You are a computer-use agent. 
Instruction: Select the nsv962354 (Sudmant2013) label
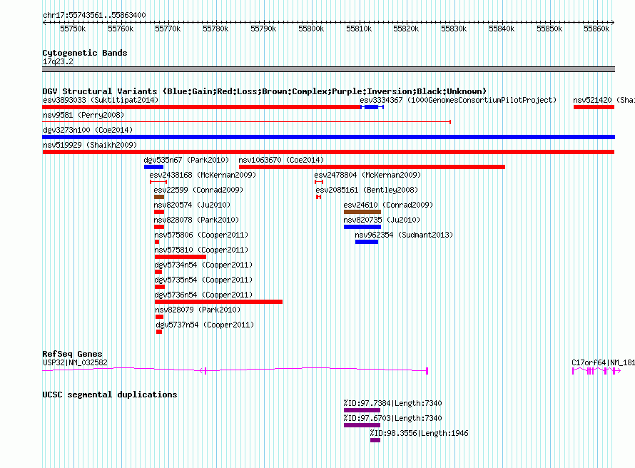pyautogui.click(x=404, y=235)
